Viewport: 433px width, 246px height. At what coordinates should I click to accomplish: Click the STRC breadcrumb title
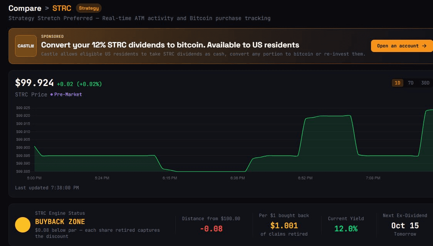(62, 8)
